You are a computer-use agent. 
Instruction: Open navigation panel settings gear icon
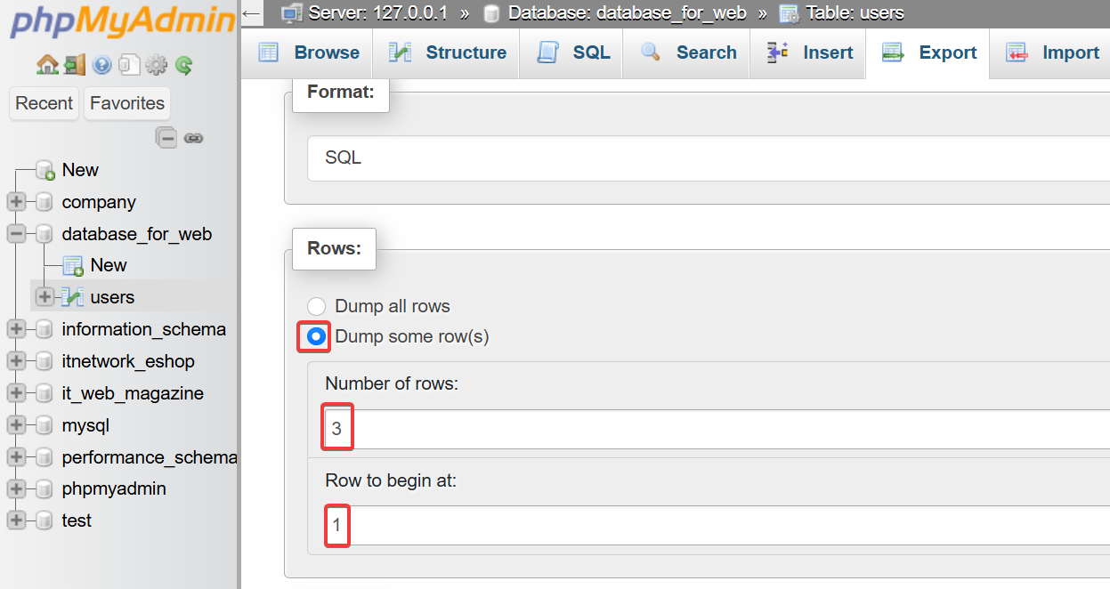[x=157, y=65]
